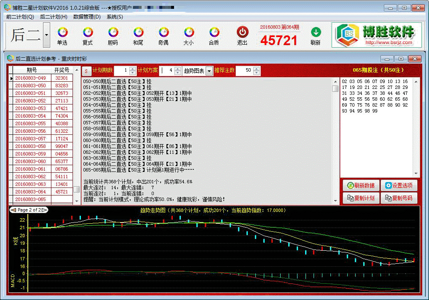Open the 和尾 tool
The image size is (429, 300).
point(138,36)
